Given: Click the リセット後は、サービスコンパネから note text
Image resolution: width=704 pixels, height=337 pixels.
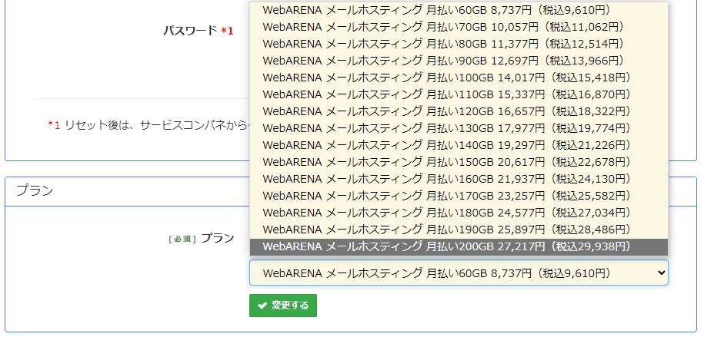Looking at the screenshot, I should (147, 125).
